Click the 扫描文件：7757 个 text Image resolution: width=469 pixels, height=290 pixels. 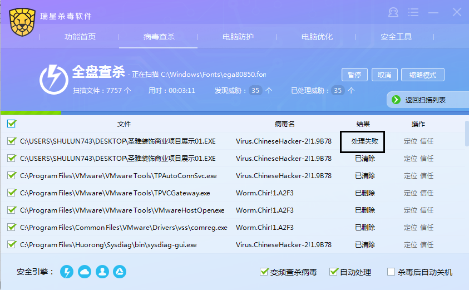(102, 90)
